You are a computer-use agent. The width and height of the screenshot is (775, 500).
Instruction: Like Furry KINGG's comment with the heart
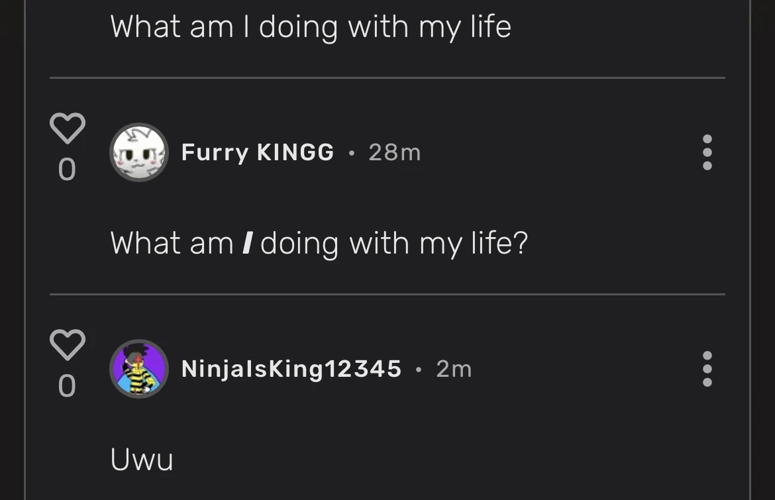[67, 128]
